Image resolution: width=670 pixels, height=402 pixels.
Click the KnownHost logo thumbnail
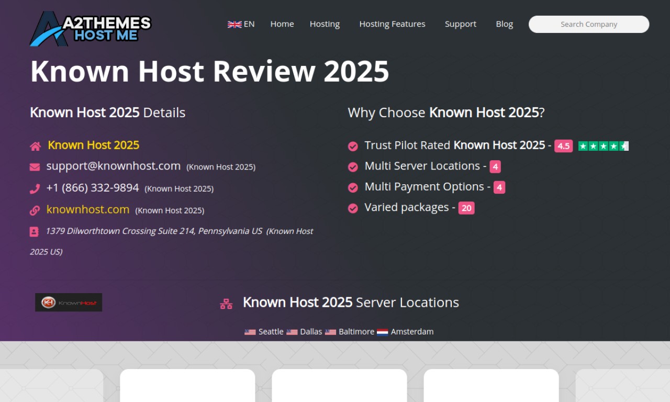click(x=69, y=303)
